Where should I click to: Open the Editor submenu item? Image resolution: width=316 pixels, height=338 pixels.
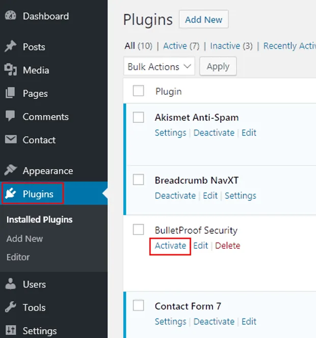(18, 257)
